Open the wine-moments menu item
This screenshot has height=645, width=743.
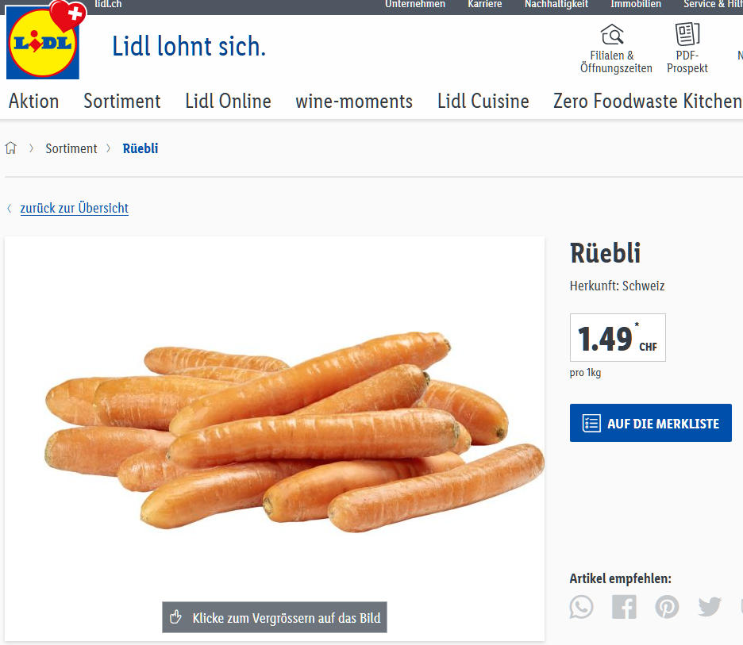(354, 102)
